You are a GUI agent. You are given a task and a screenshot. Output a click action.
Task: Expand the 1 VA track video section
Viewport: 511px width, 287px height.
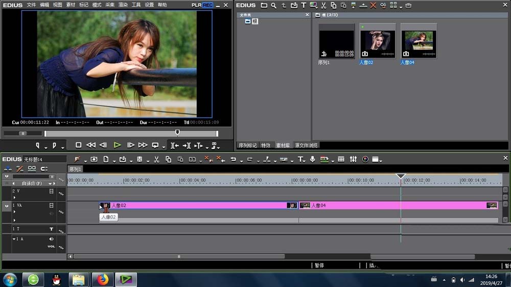click(14, 212)
